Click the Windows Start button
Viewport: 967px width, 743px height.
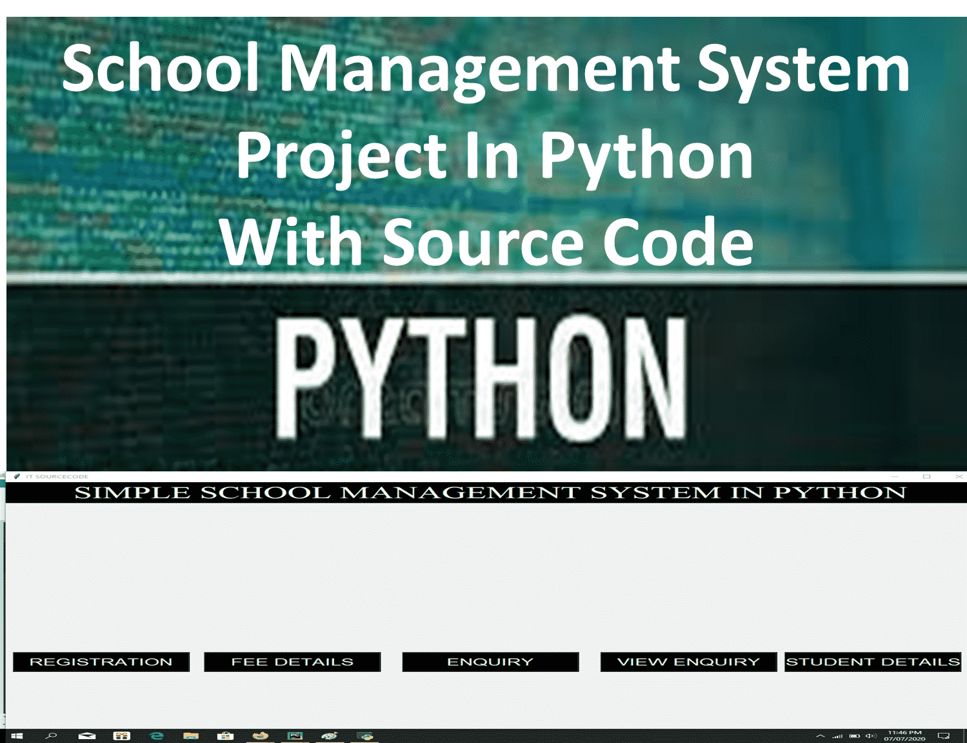click(17, 735)
